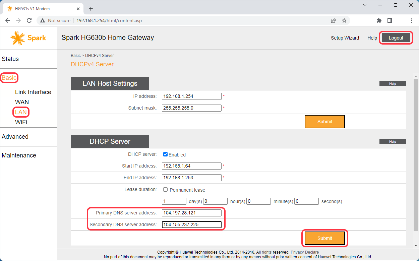Click the browser back arrow
This screenshot has height=261, width=419.
[x=8, y=20]
